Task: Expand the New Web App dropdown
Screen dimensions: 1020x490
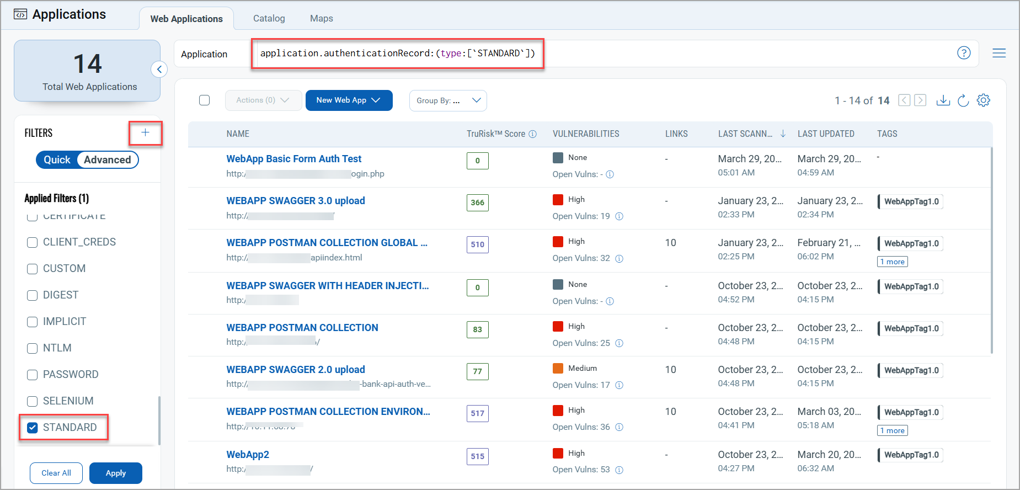Action: [349, 100]
